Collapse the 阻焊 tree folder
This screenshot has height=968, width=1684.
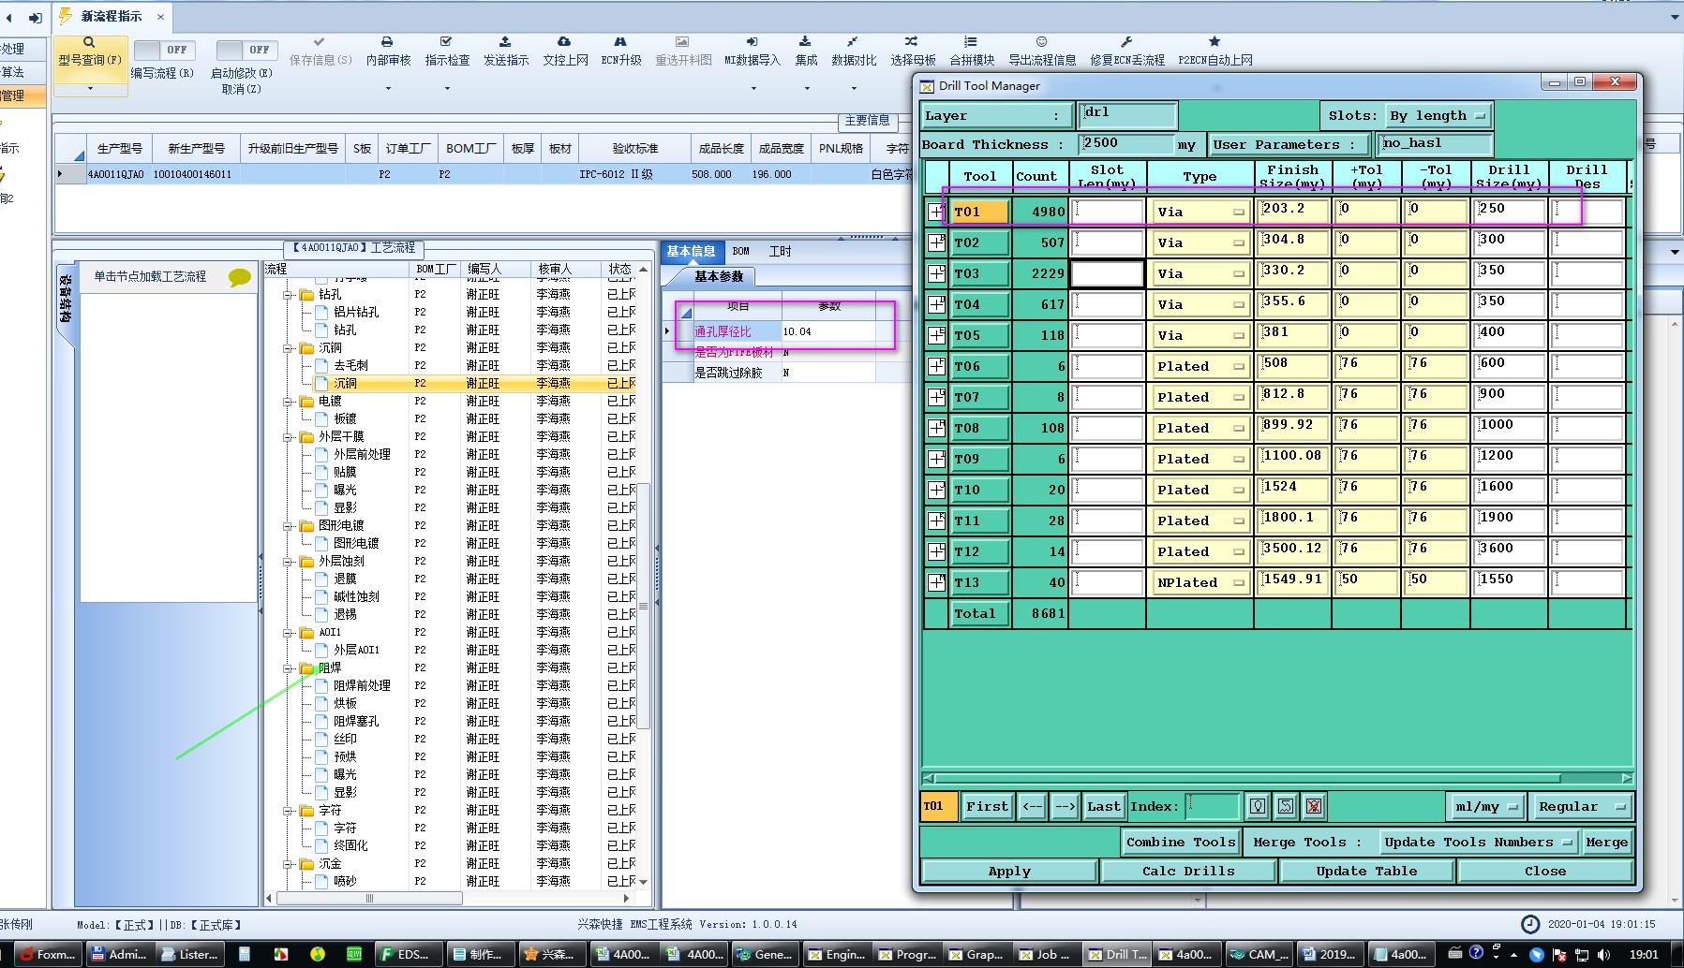tap(289, 668)
